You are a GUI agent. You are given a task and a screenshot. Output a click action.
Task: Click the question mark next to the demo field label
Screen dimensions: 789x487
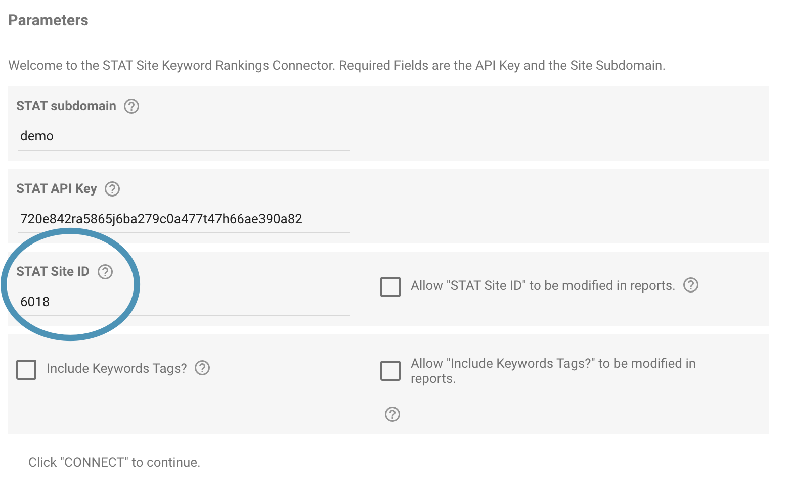131,106
